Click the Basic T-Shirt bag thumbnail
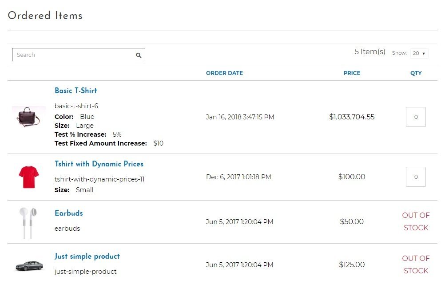 28,117
